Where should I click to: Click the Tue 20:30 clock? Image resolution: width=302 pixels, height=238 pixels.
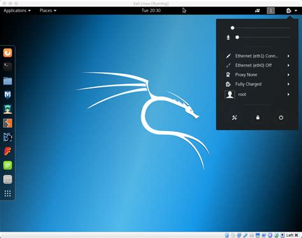tap(151, 11)
